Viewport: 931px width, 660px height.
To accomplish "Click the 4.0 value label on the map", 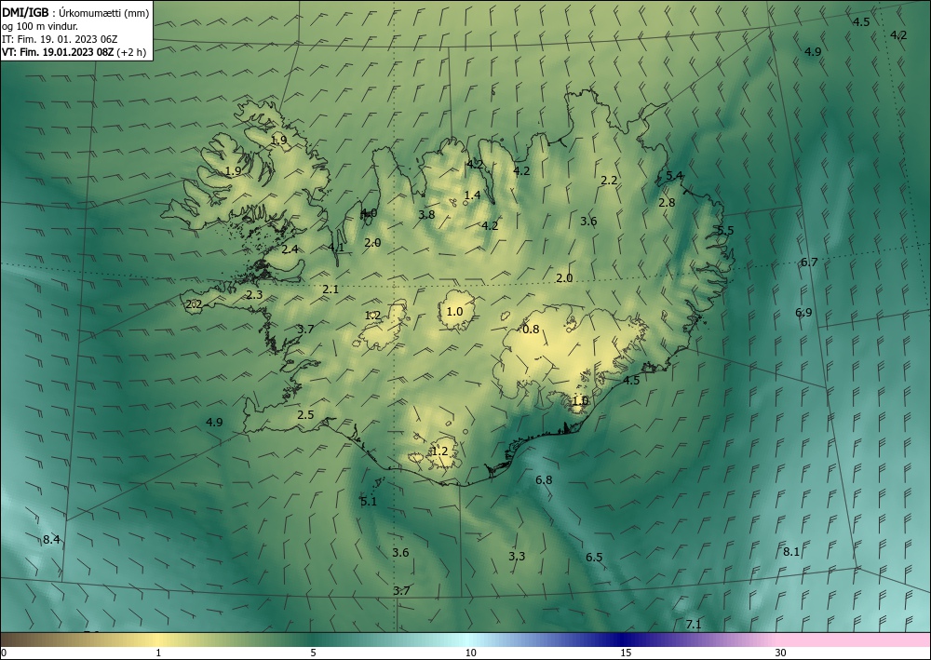I will point(370,212).
